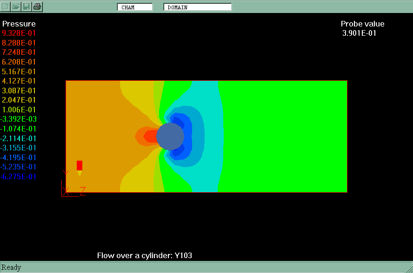This screenshot has width=413, height=273.
Task: Select the -6.275E-01 minimum legend value
Action: coord(19,176)
